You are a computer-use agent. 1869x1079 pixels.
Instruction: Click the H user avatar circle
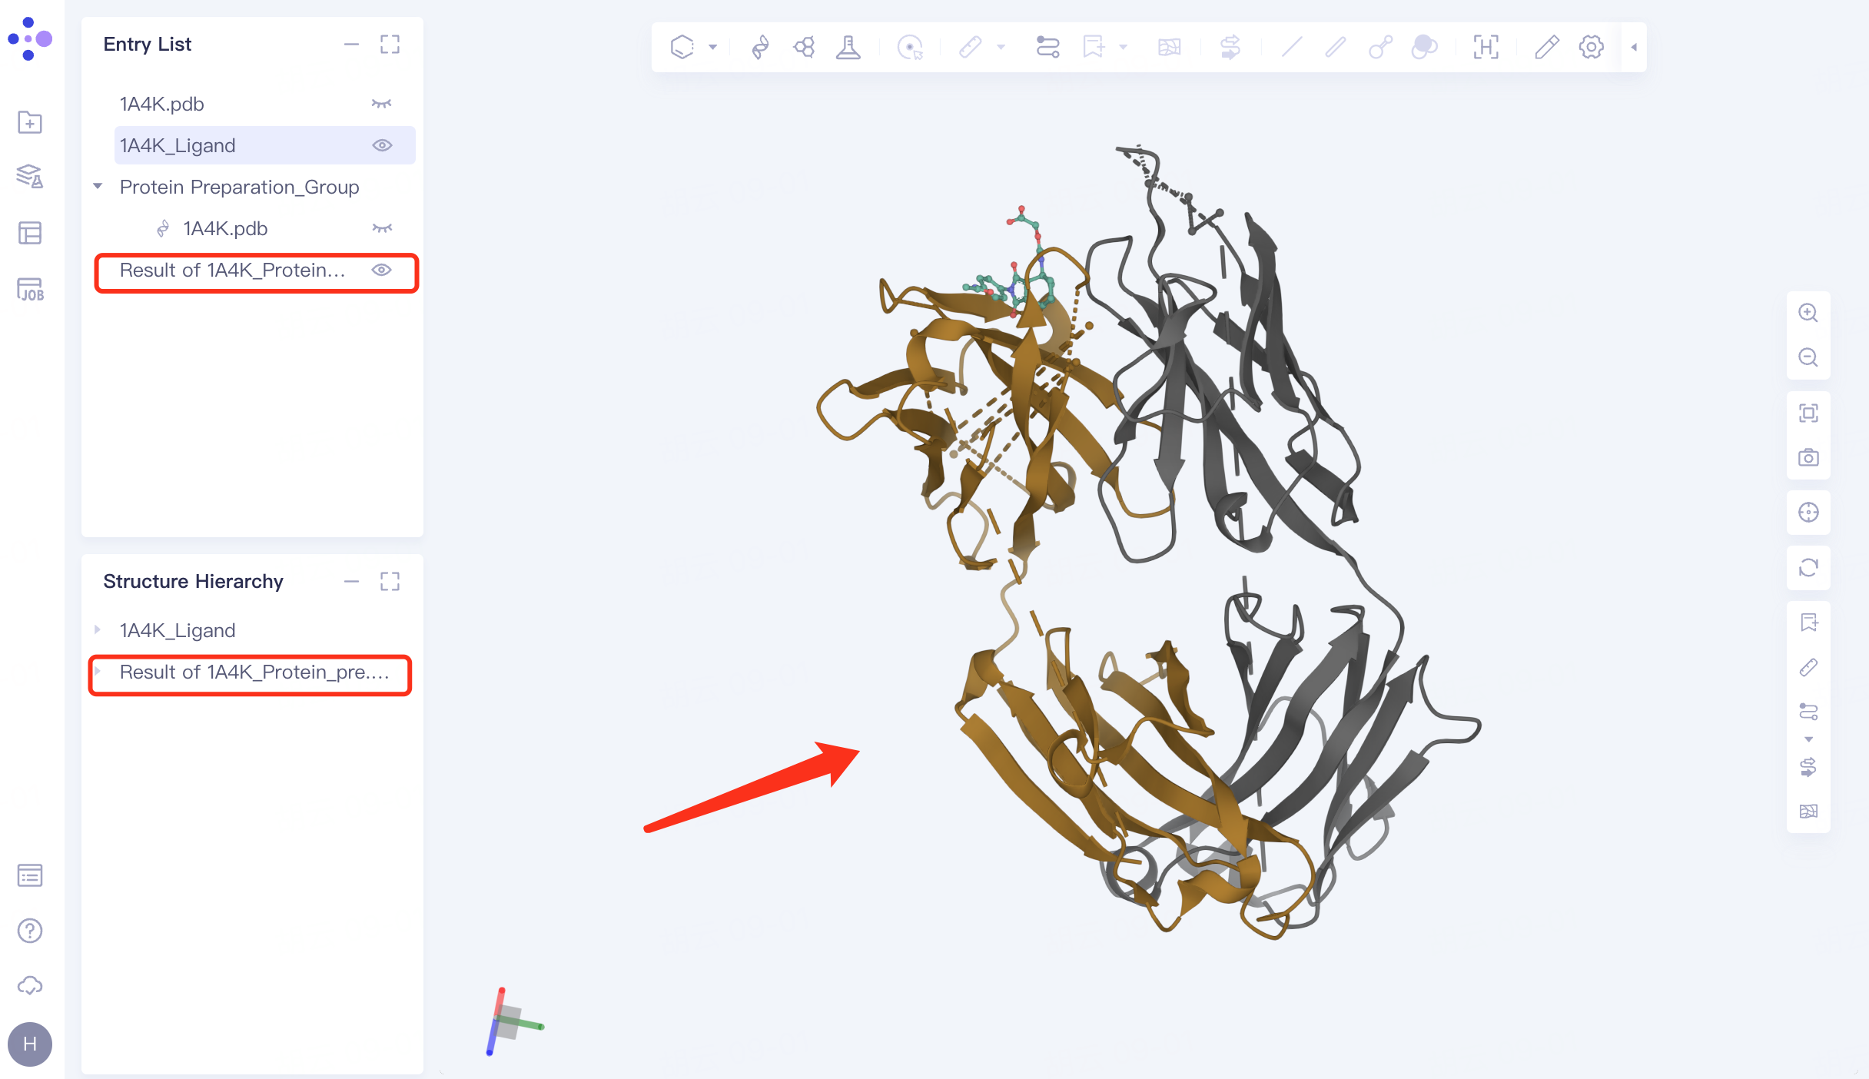click(30, 1044)
